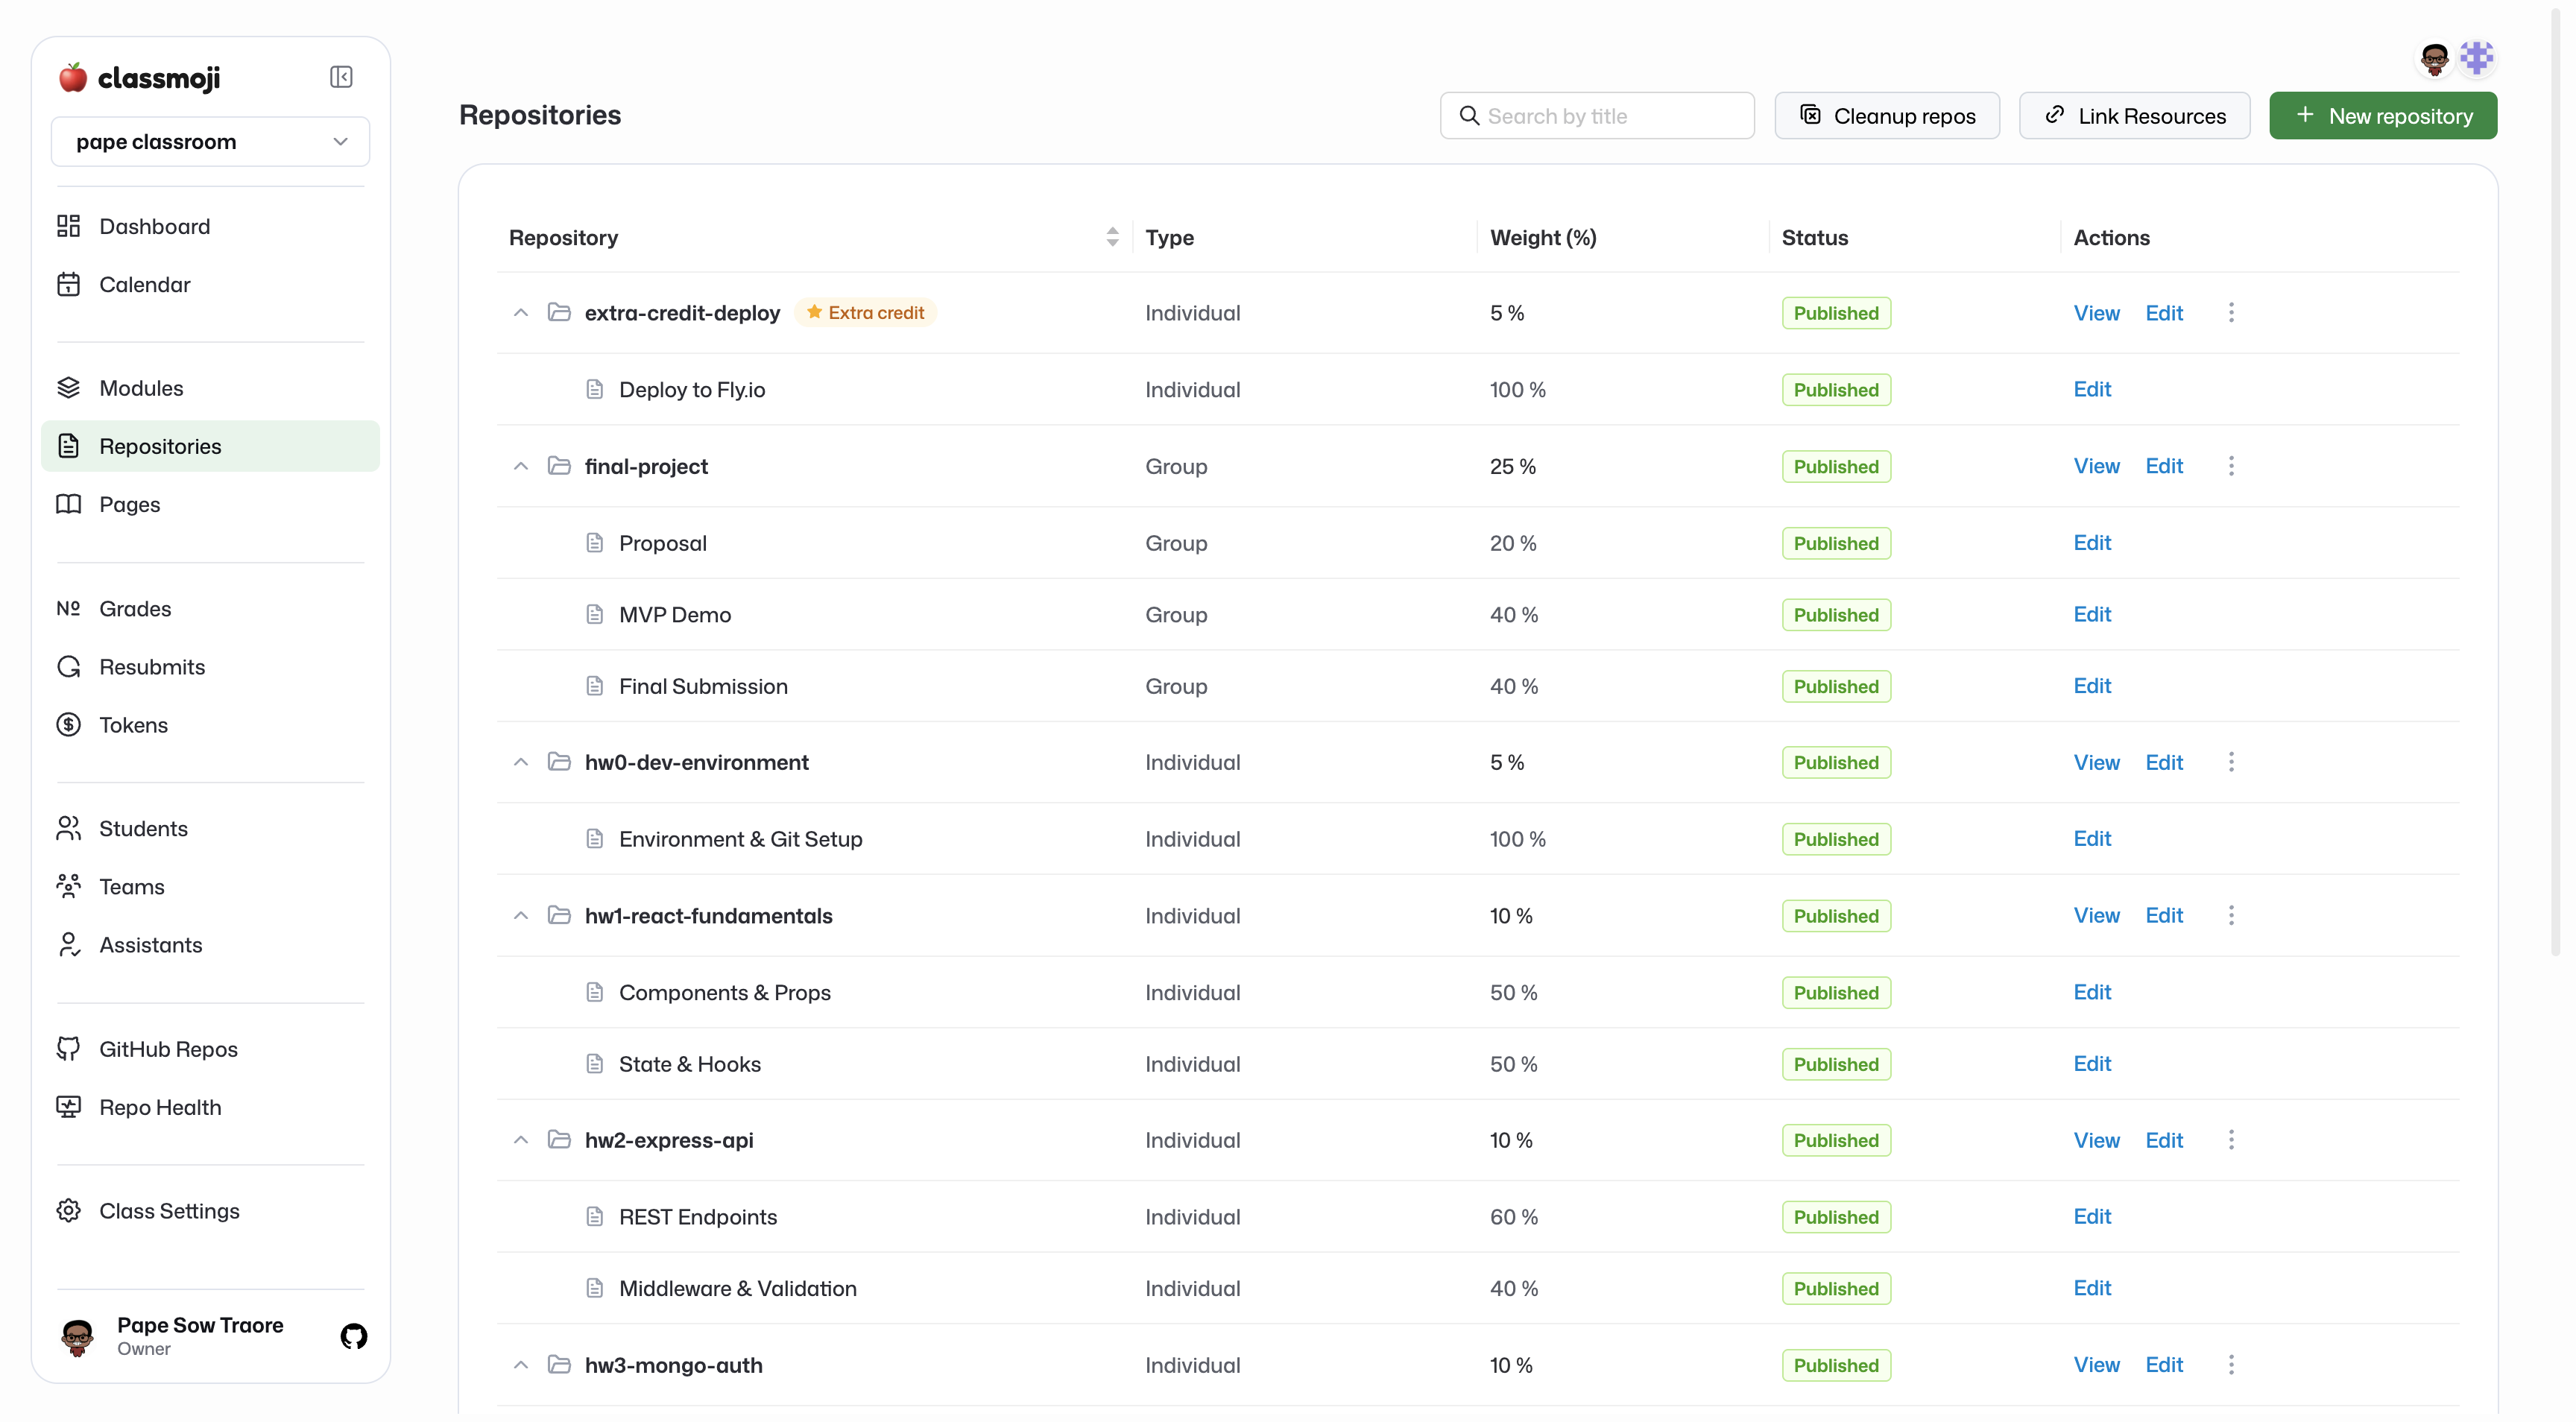Sort by the Repository column arrows

pos(1112,237)
